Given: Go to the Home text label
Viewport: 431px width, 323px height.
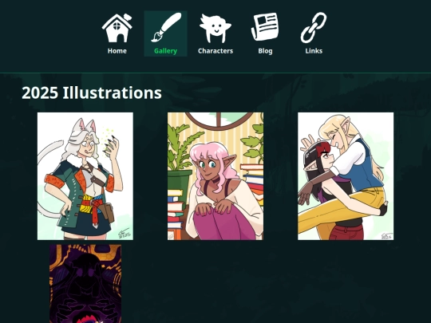Looking at the screenshot, I should [x=117, y=51].
